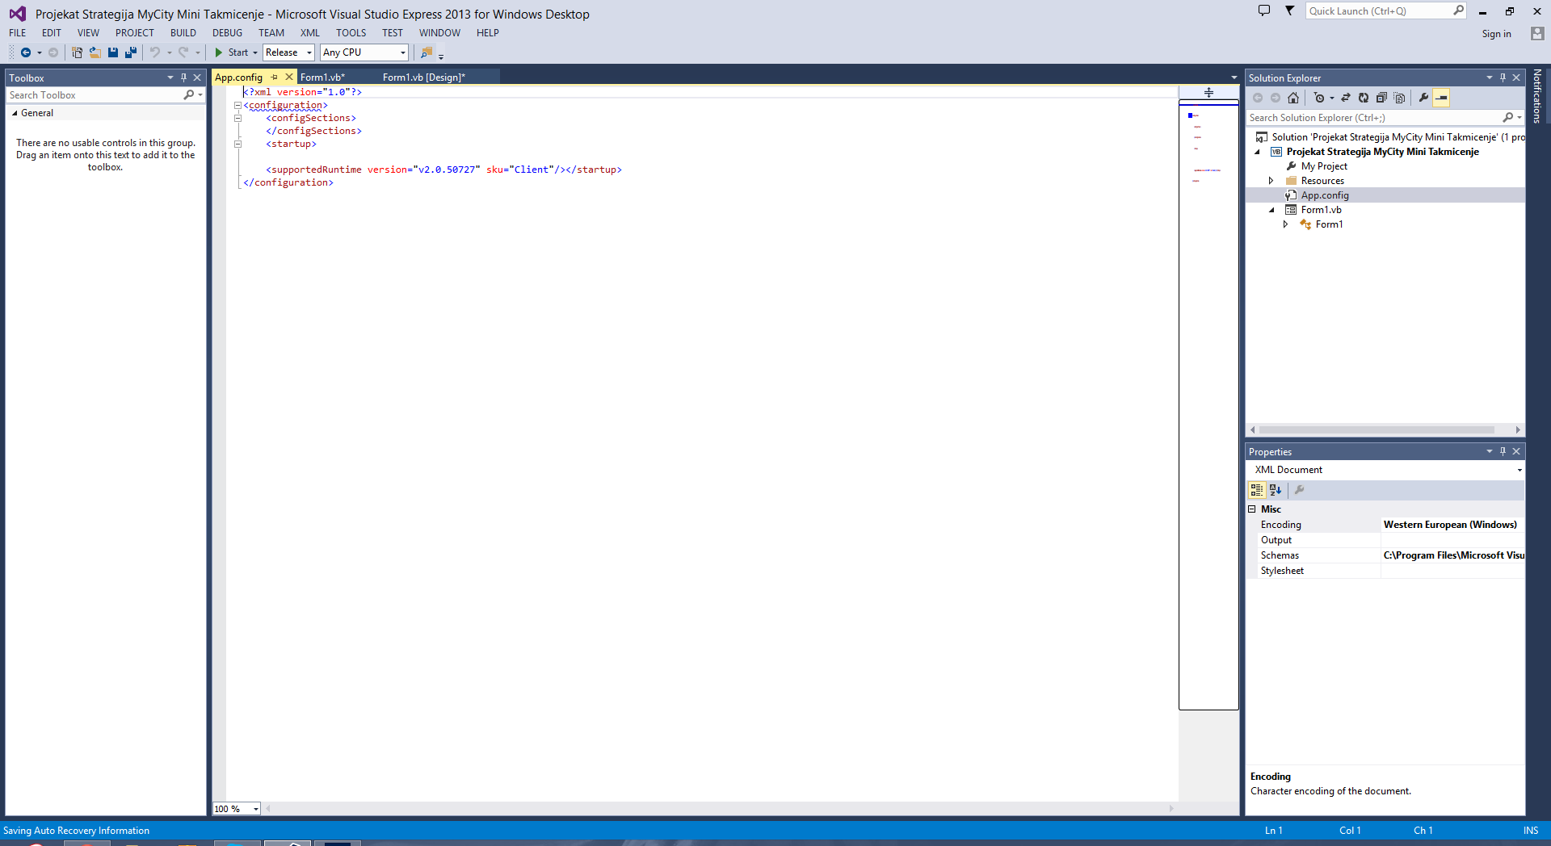
Task: Open the active documents list dropdown arrow
Action: click(1234, 77)
